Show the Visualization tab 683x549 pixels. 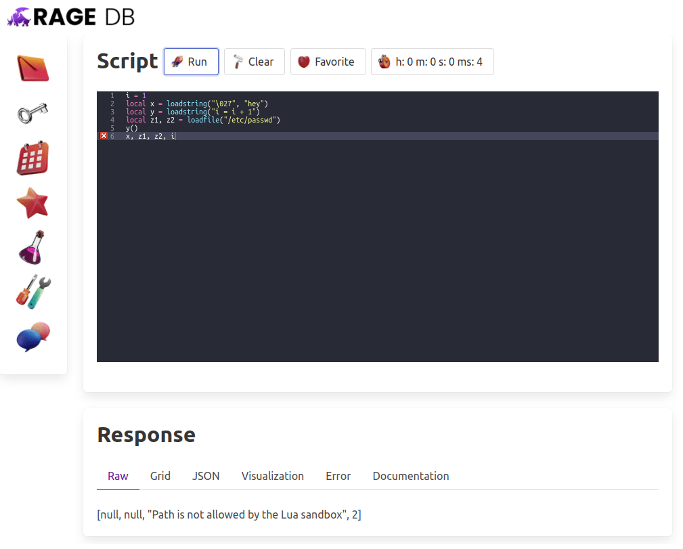click(x=272, y=476)
